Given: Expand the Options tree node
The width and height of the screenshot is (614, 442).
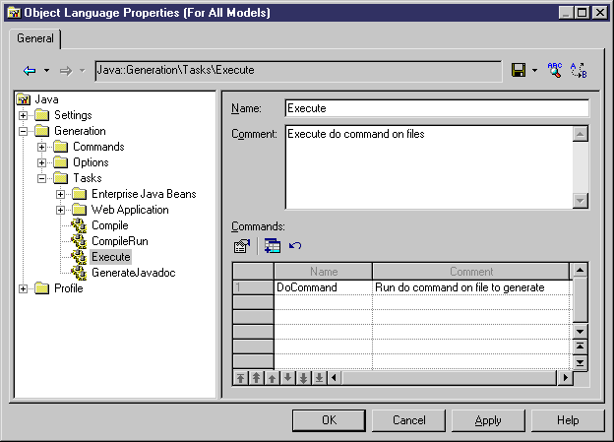Looking at the screenshot, I should [42, 163].
